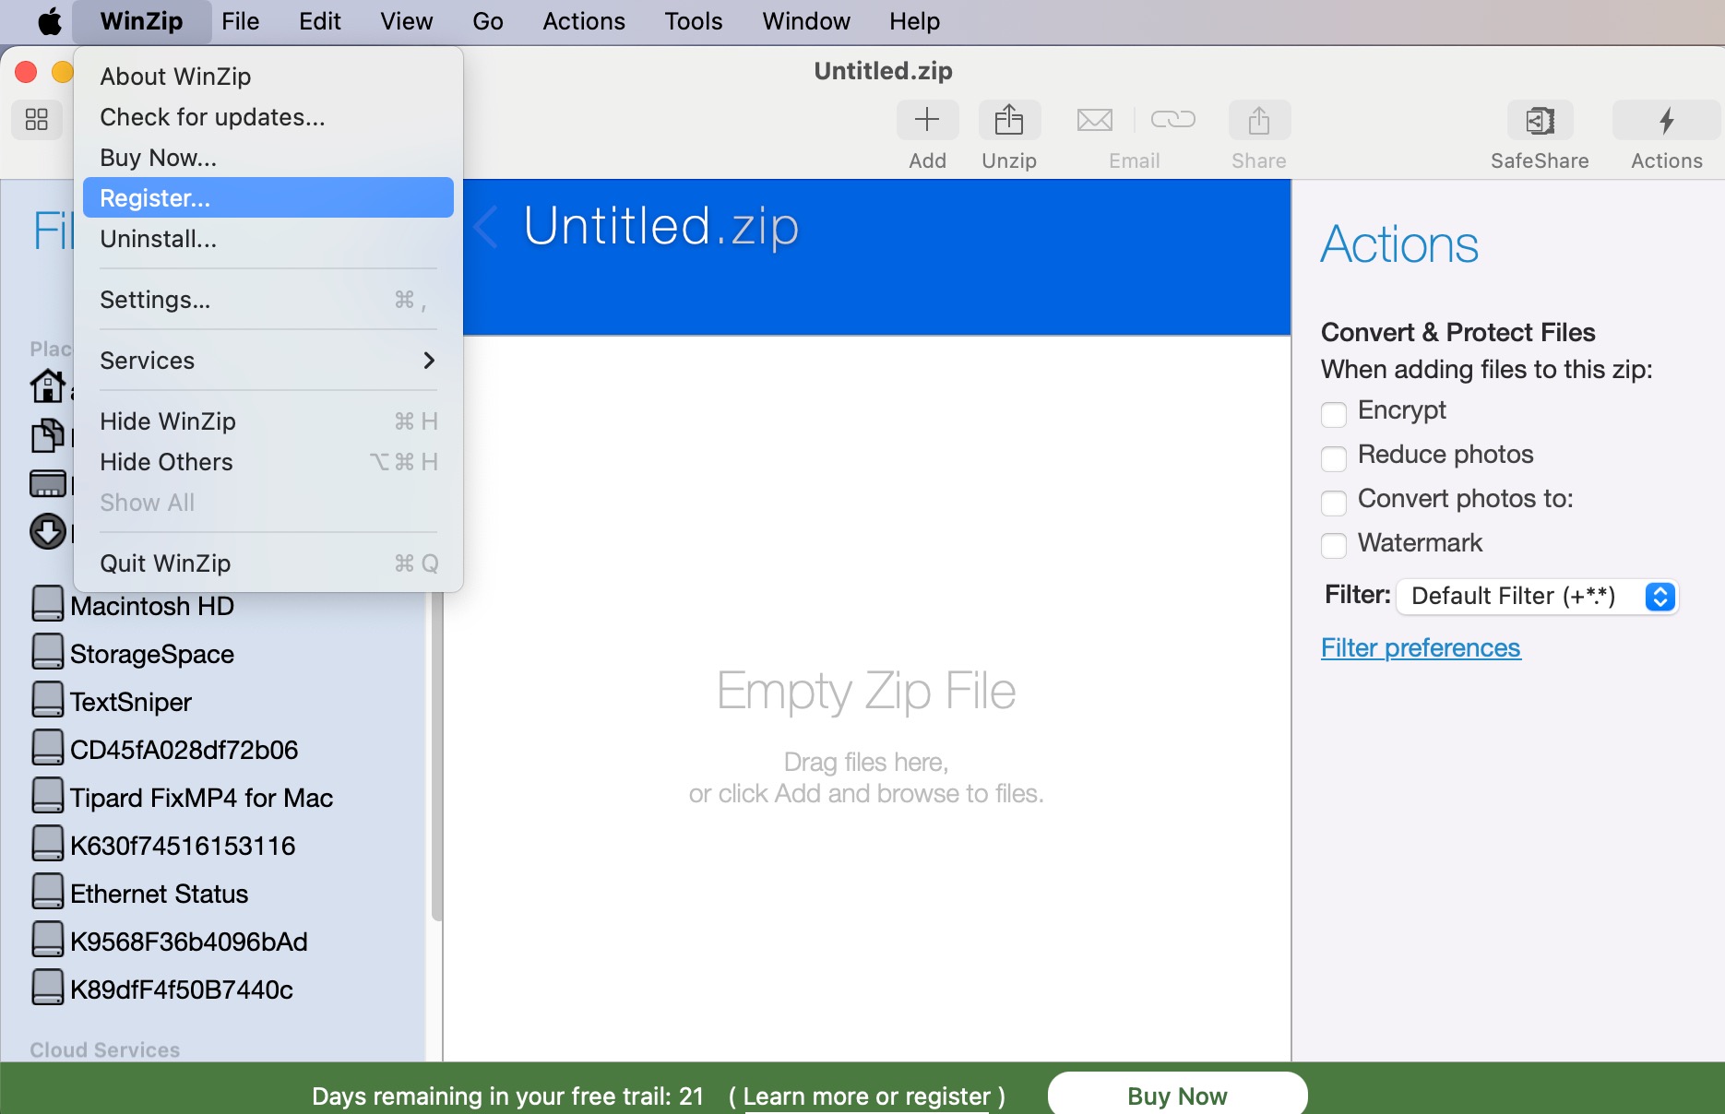Click the Add files toolbar icon
The width and height of the screenshot is (1725, 1114).
click(927, 121)
